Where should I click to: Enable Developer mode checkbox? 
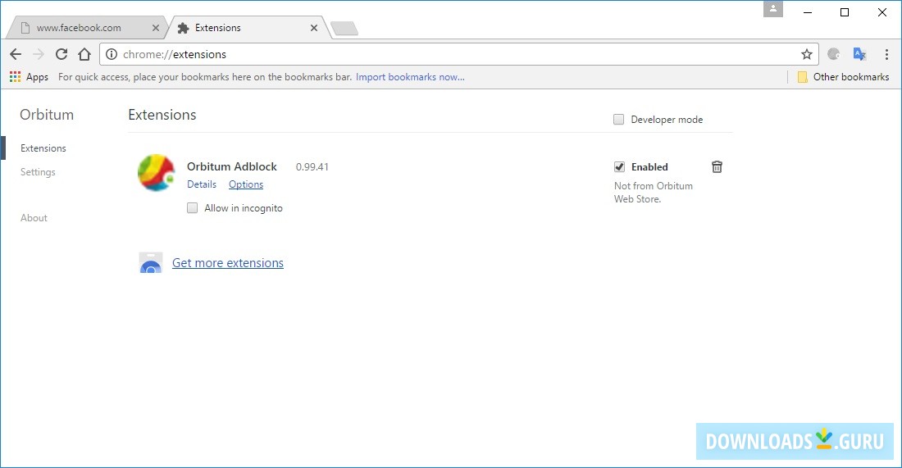coord(619,120)
